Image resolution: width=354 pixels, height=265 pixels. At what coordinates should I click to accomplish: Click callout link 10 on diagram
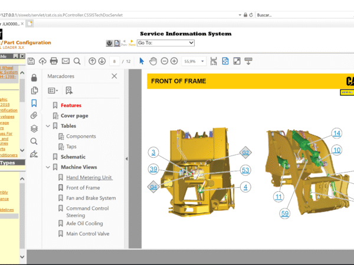(337, 150)
